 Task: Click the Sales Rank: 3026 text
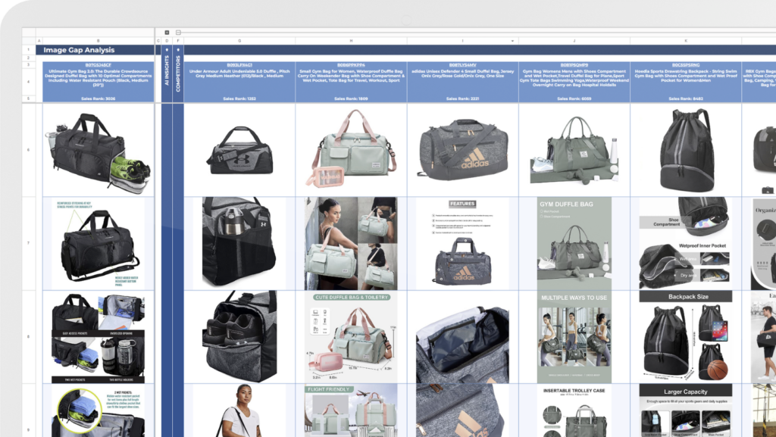(x=99, y=99)
